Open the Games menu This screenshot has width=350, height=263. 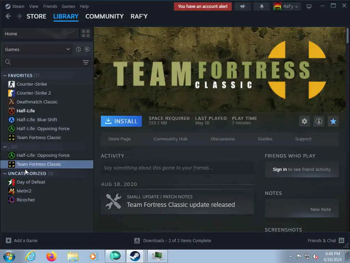pos(68,6)
